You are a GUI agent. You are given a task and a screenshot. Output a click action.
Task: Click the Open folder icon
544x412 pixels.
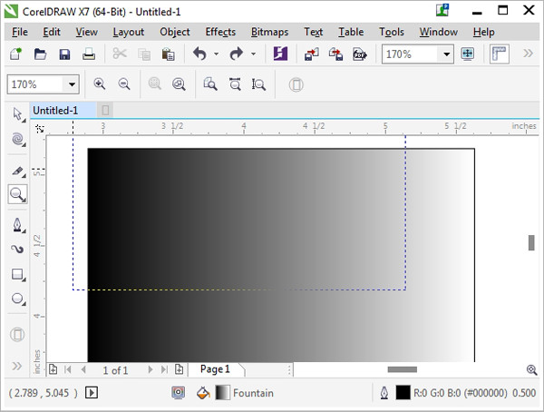40,54
